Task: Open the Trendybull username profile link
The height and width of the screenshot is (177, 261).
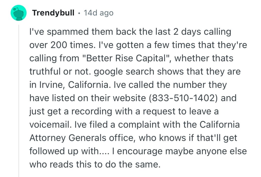Action: [x=53, y=13]
